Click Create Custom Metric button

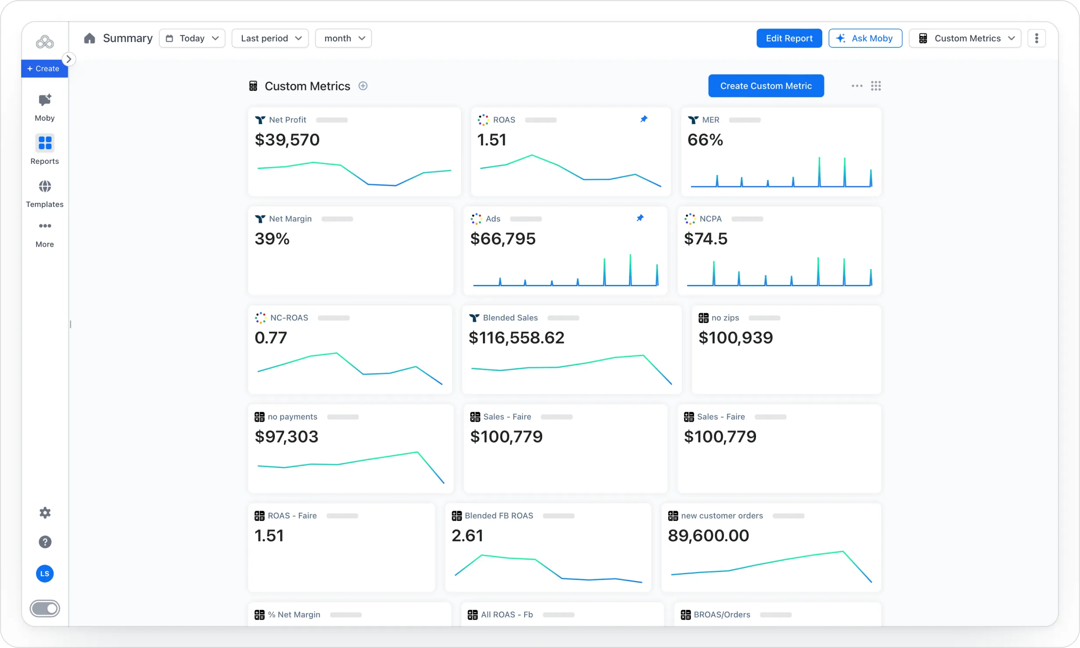[x=766, y=86]
